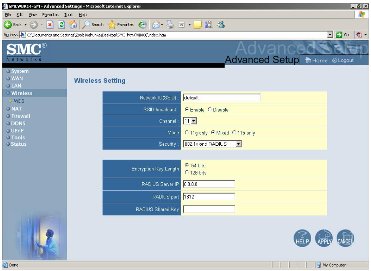Open the Favorites menu
The image size is (371, 271).
pos(50,15)
